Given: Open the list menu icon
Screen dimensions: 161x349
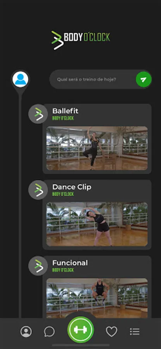Looking at the screenshot, I should (135, 332).
